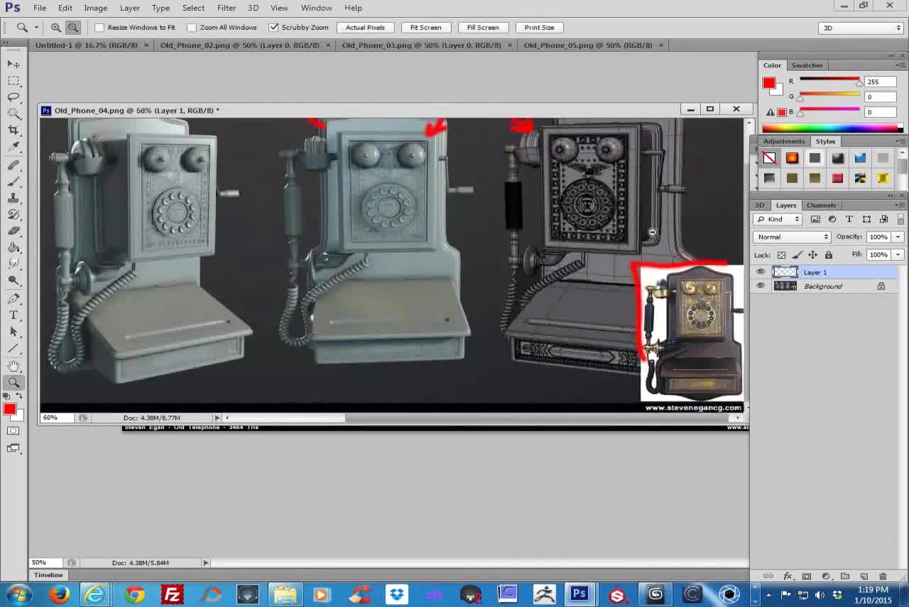The width and height of the screenshot is (909, 607).
Task: Enable Resize Windows to Fit checkbox
Action: 99,28
